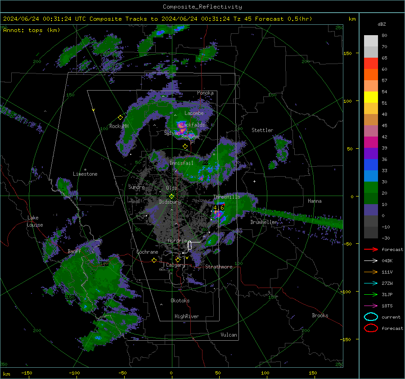Click the Drumheller city label

click(264, 222)
